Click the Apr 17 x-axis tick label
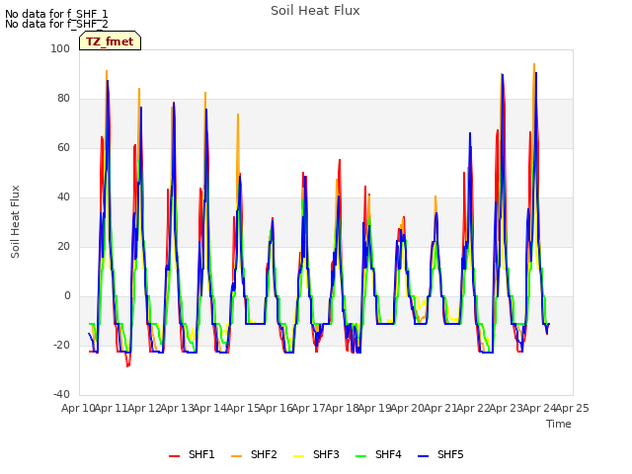632x474 pixels. 309,408
